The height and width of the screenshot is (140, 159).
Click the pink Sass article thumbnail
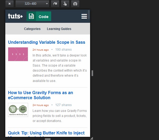18,54
